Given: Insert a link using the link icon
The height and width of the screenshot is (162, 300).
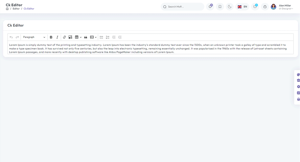Looking at the screenshot, I should [64, 37].
